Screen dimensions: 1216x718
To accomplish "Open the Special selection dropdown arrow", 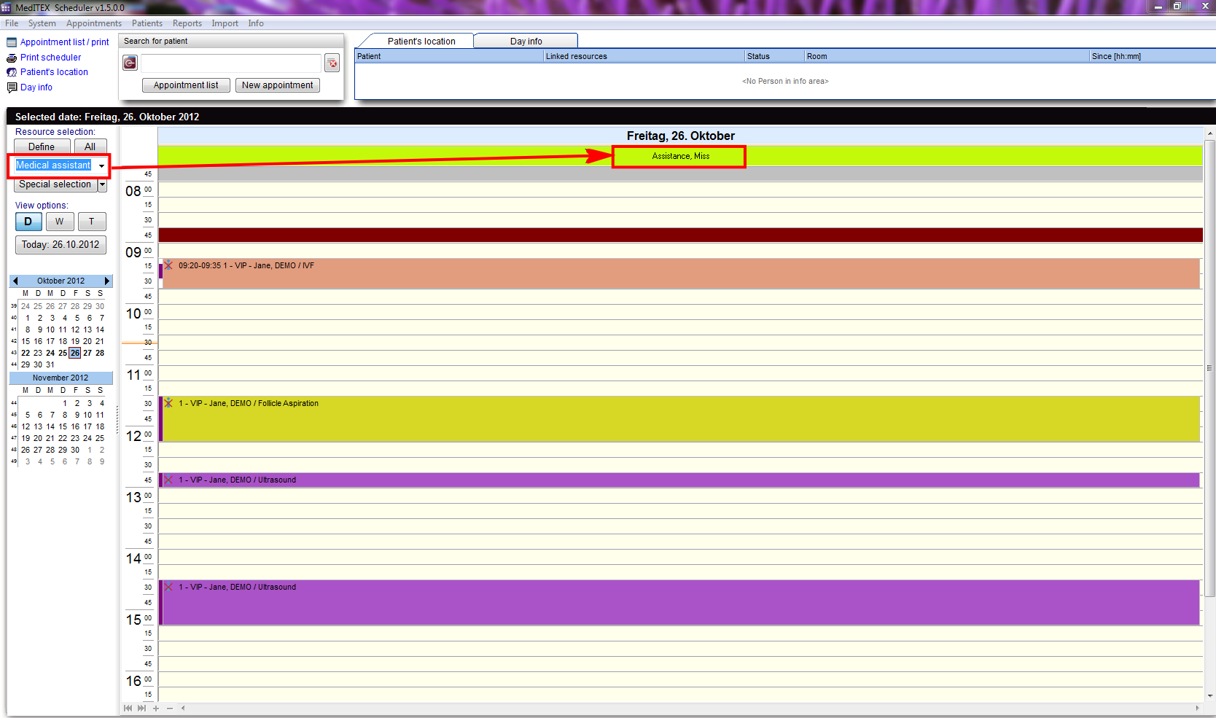I will tap(102, 185).
